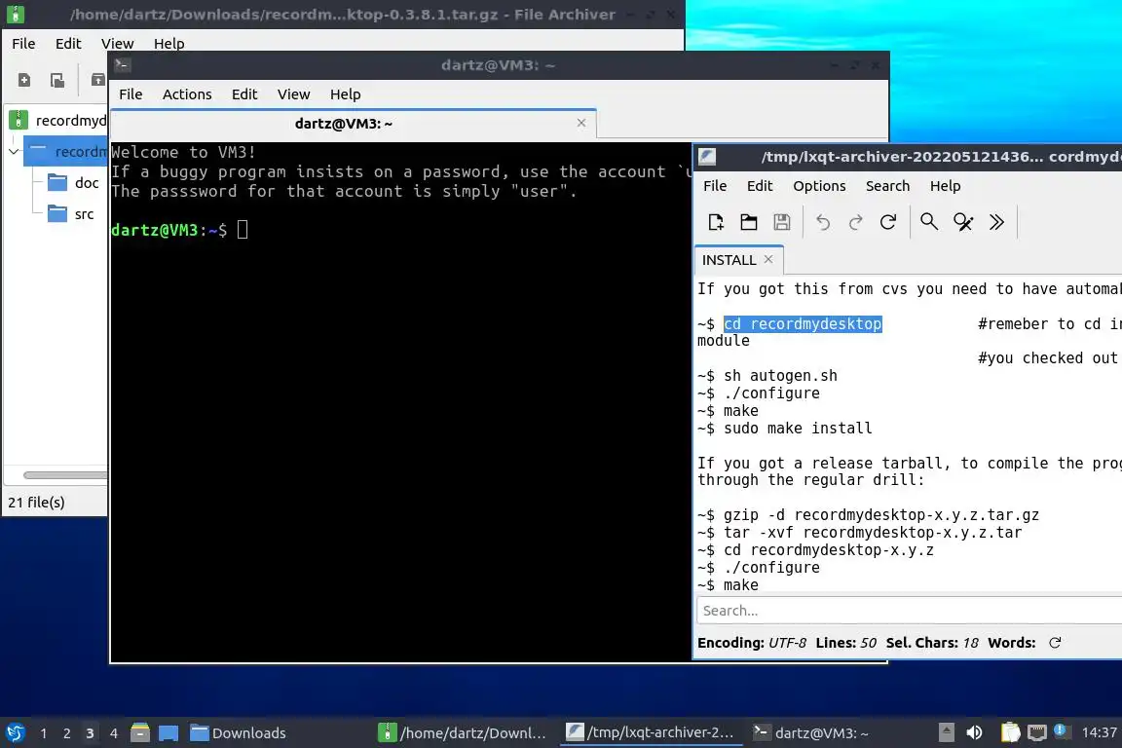1122x748 pixels.
Task: Open the clipboard manager tray icon
Action: tap(1010, 732)
